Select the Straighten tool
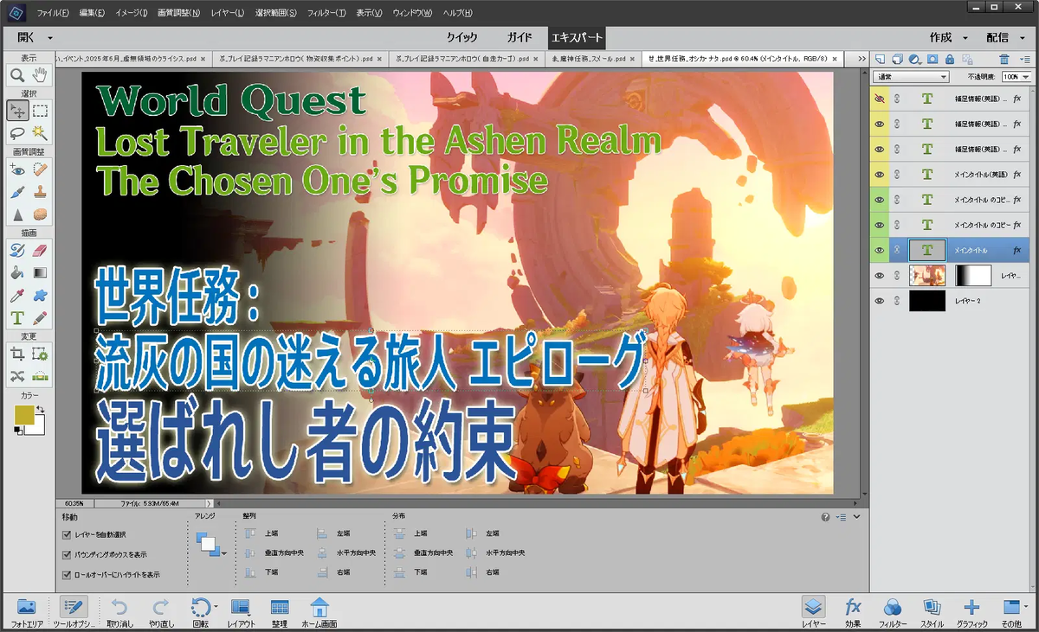 tap(40, 376)
